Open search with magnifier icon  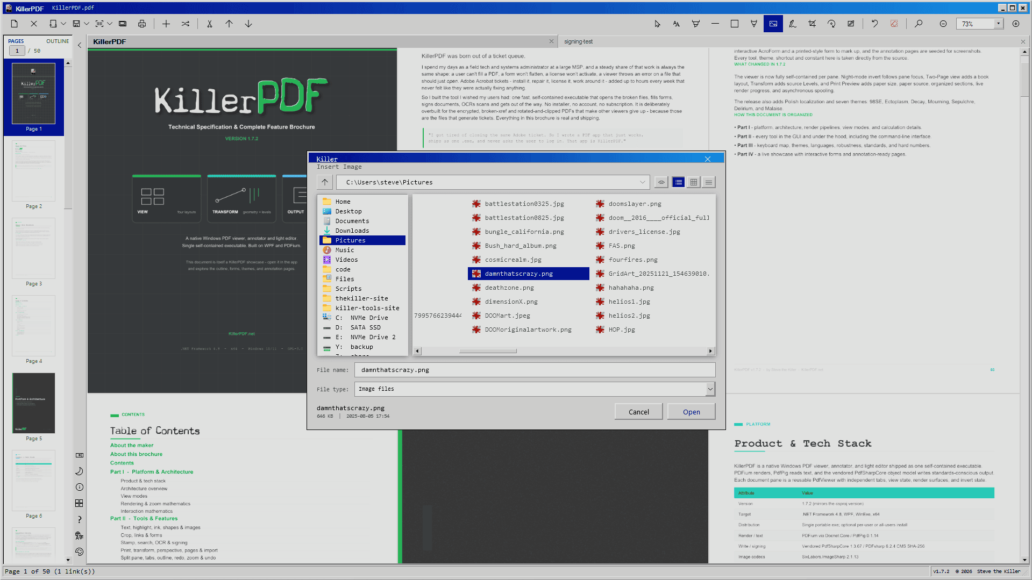[919, 24]
